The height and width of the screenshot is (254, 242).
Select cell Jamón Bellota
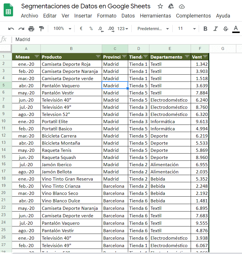(x=71, y=172)
